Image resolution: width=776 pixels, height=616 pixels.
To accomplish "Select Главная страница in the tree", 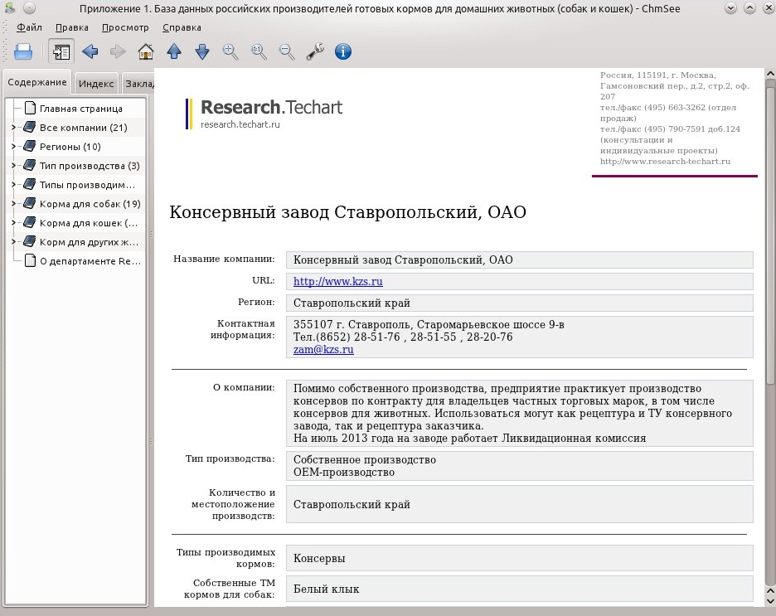I will (80, 109).
